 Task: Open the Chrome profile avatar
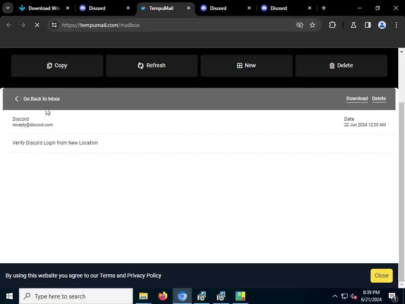point(382,25)
